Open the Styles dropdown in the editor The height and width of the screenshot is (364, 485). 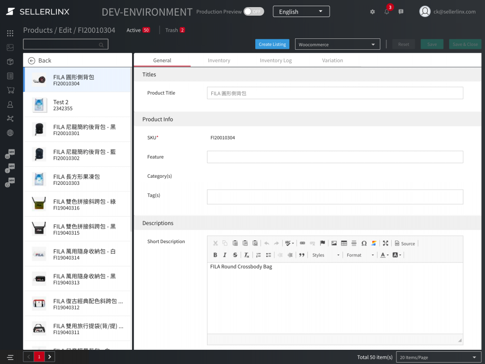click(326, 255)
